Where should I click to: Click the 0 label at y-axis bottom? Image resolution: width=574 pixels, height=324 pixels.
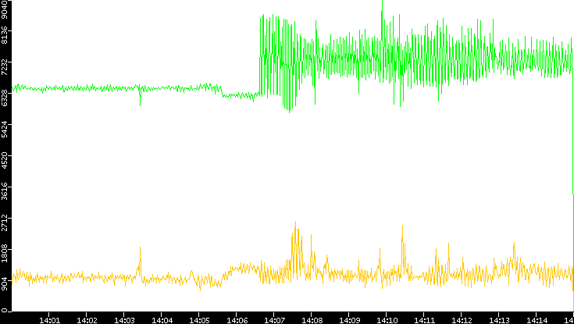tap(4, 311)
